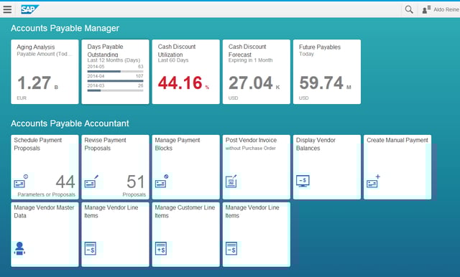Select the 2014-05 bar in Days Payable

point(115,72)
